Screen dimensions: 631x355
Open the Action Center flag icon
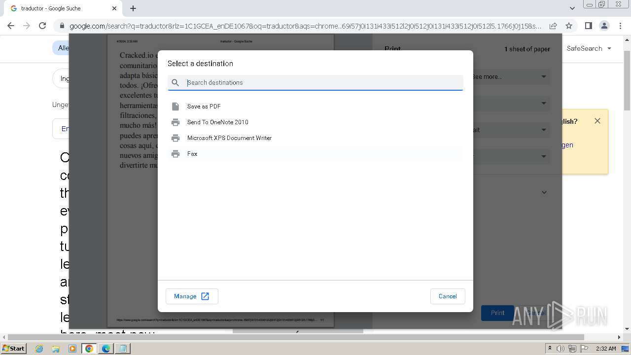tap(584, 349)
